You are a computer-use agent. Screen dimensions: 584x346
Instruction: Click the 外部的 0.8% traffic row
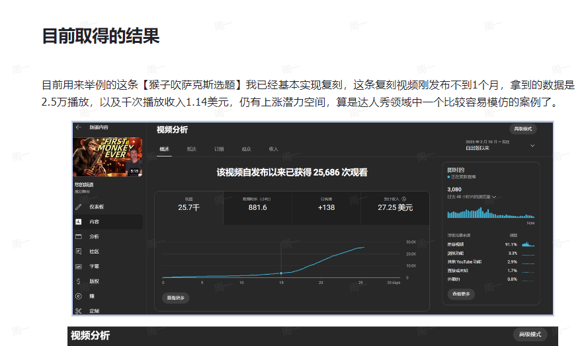pos(491,279)
